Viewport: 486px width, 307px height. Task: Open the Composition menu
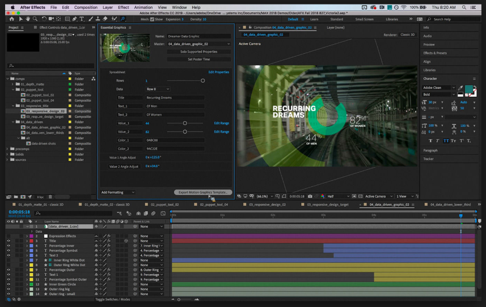coord(86,7)
